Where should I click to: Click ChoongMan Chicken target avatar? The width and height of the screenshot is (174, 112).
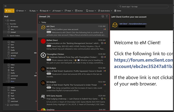(x=43, y=55)
